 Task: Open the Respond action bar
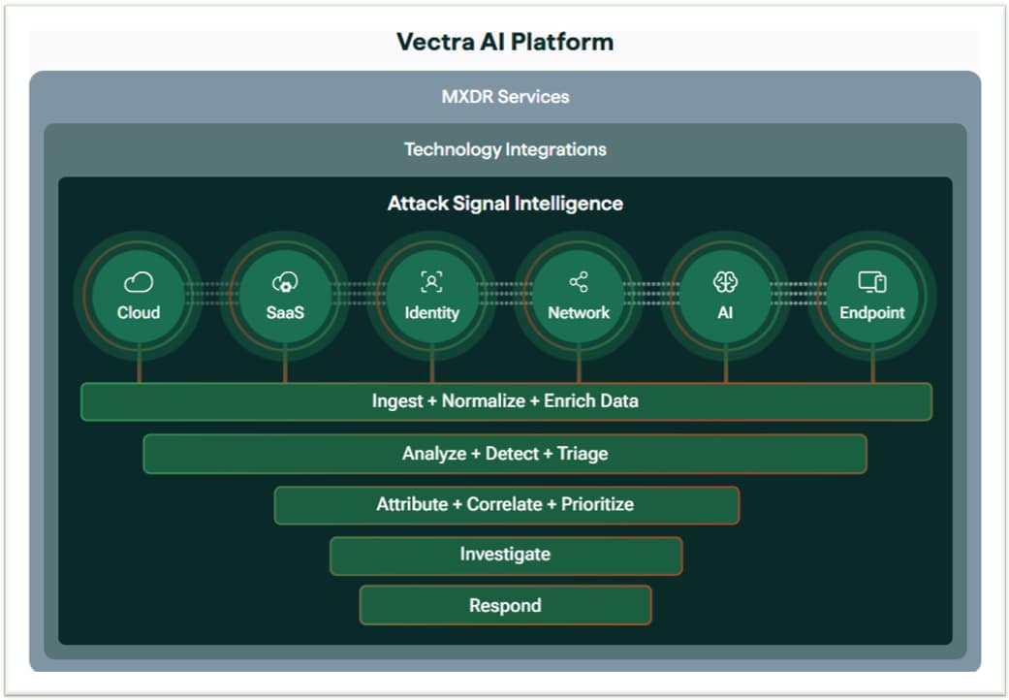505,605
